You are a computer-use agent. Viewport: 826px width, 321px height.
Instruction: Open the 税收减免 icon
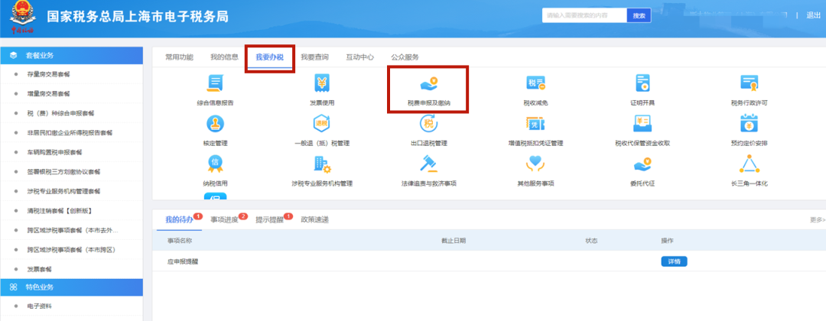tap(535, 83)
